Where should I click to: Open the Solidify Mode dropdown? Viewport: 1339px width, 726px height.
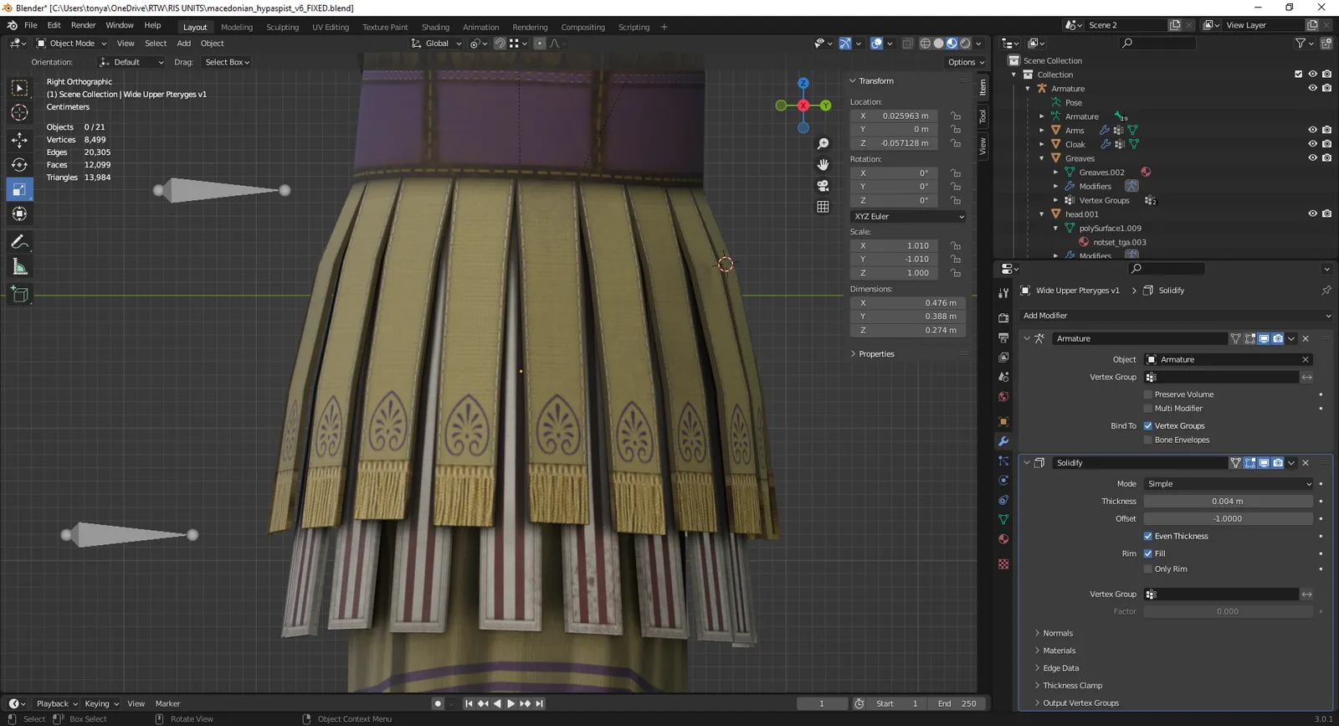pyautogui.click(x=1229, y=484)
